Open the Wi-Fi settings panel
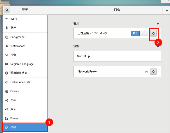Screen dimensions: 170x133 (25, 19)
